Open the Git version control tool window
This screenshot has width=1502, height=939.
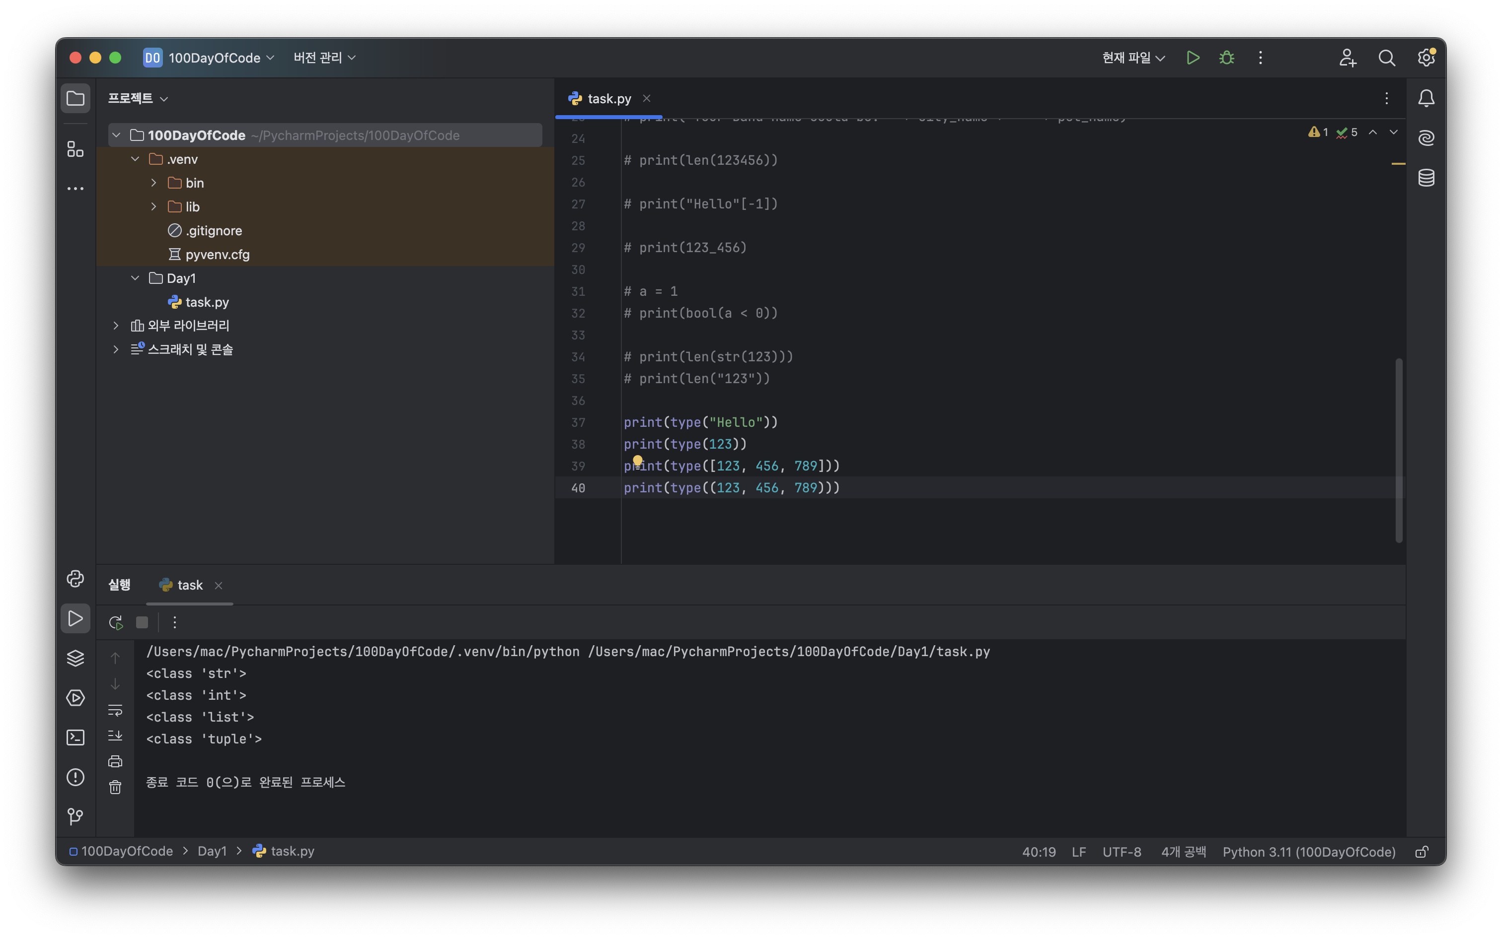pyautogui.click(x=75, y=816)
